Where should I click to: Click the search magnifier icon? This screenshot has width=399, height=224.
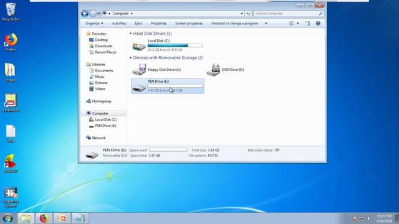pyautogui.click(x=321, y=14)
